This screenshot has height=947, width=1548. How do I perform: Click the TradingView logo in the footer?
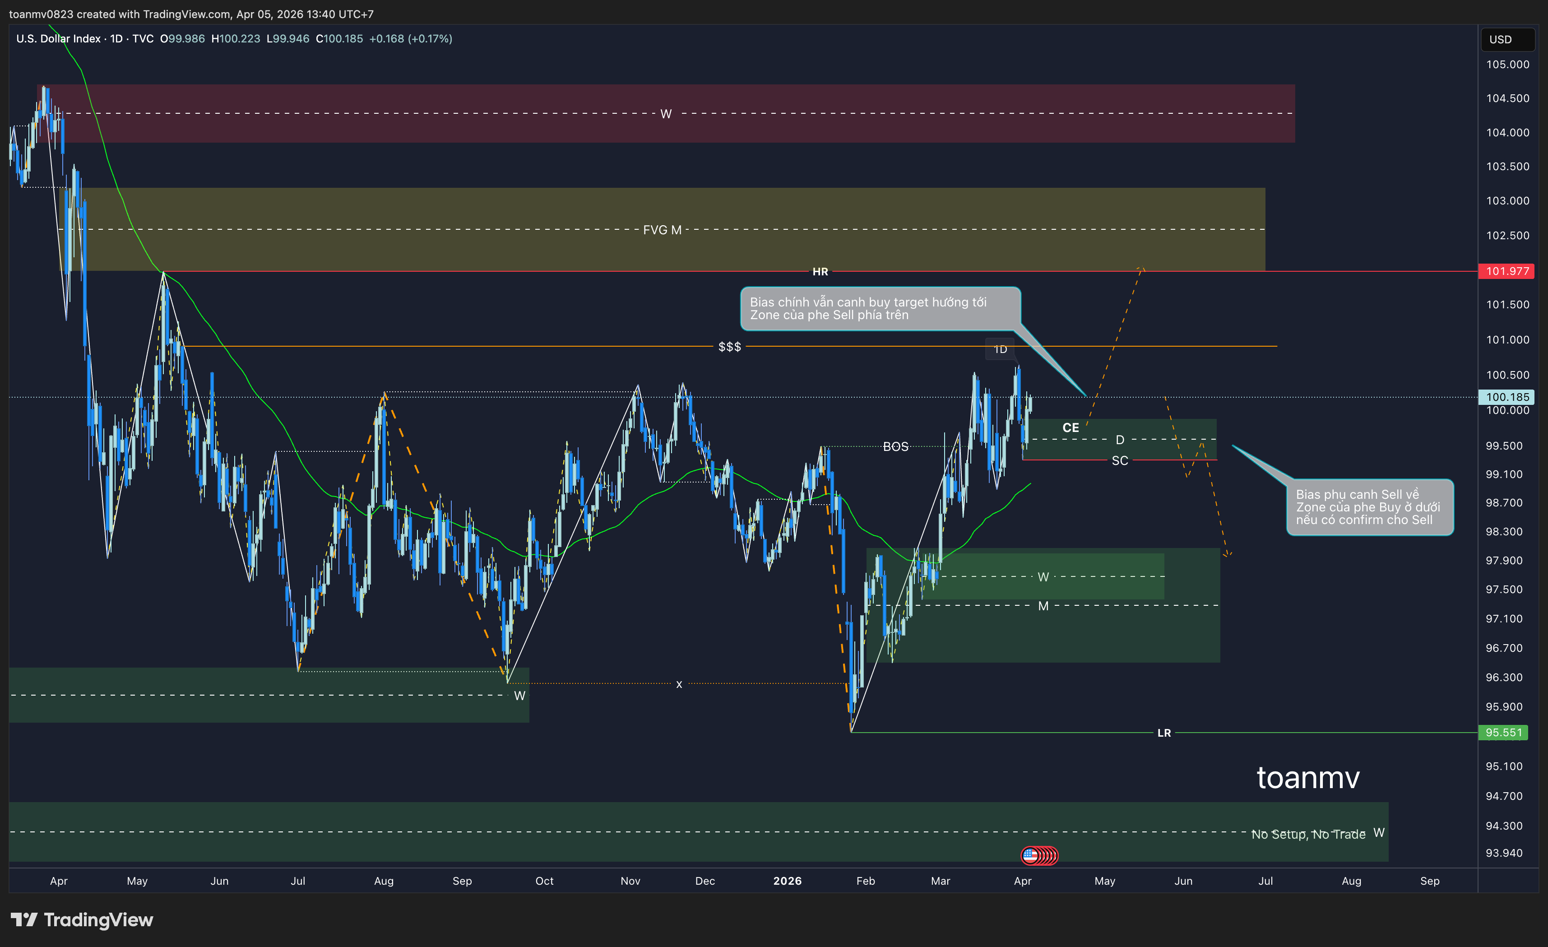coord(82,920)
